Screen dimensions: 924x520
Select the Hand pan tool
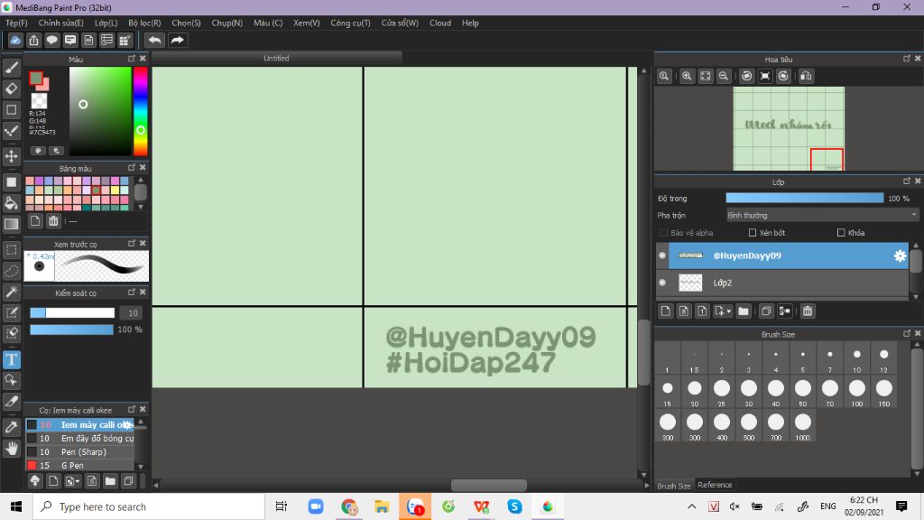point(11,449)
